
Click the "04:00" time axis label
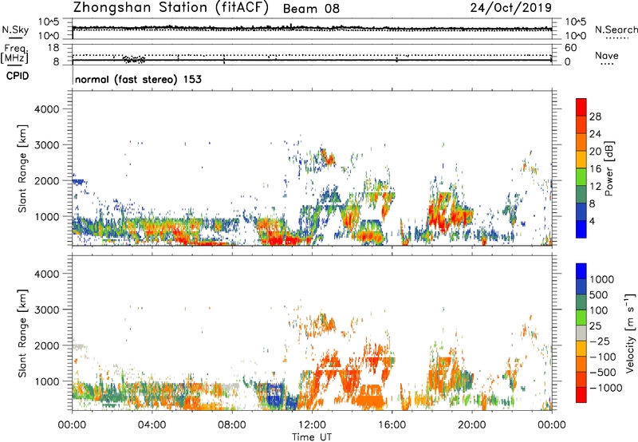click(x=152, y=425)
